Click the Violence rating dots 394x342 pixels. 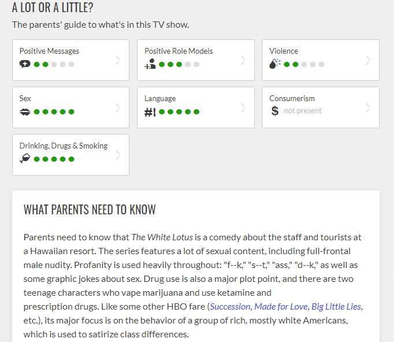pyautogui.click(x=304, y=65)
